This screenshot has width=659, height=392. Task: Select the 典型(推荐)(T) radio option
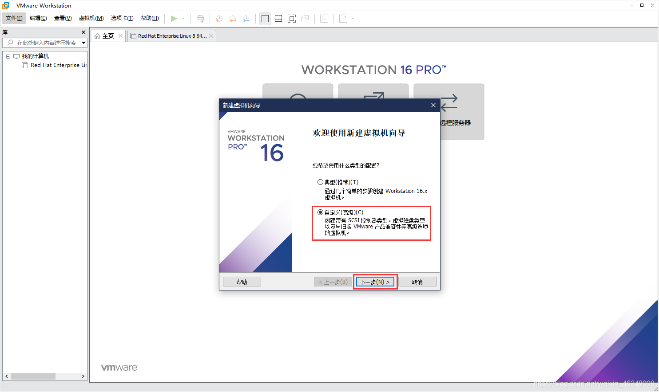[x=320, y=182]
